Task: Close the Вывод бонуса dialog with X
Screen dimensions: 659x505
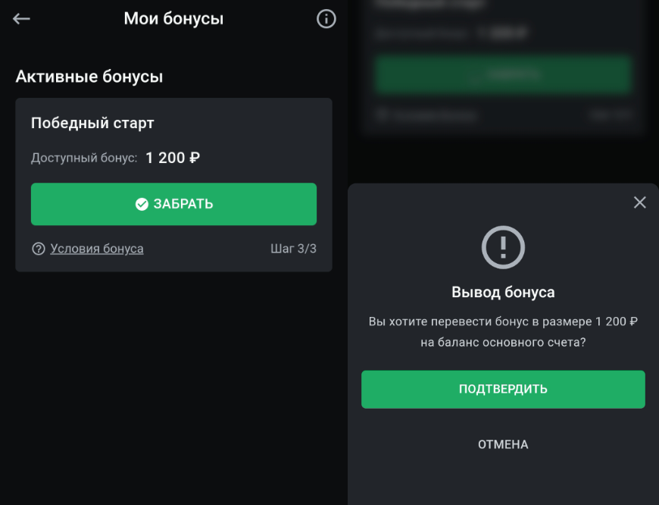Action: point(640,202)
